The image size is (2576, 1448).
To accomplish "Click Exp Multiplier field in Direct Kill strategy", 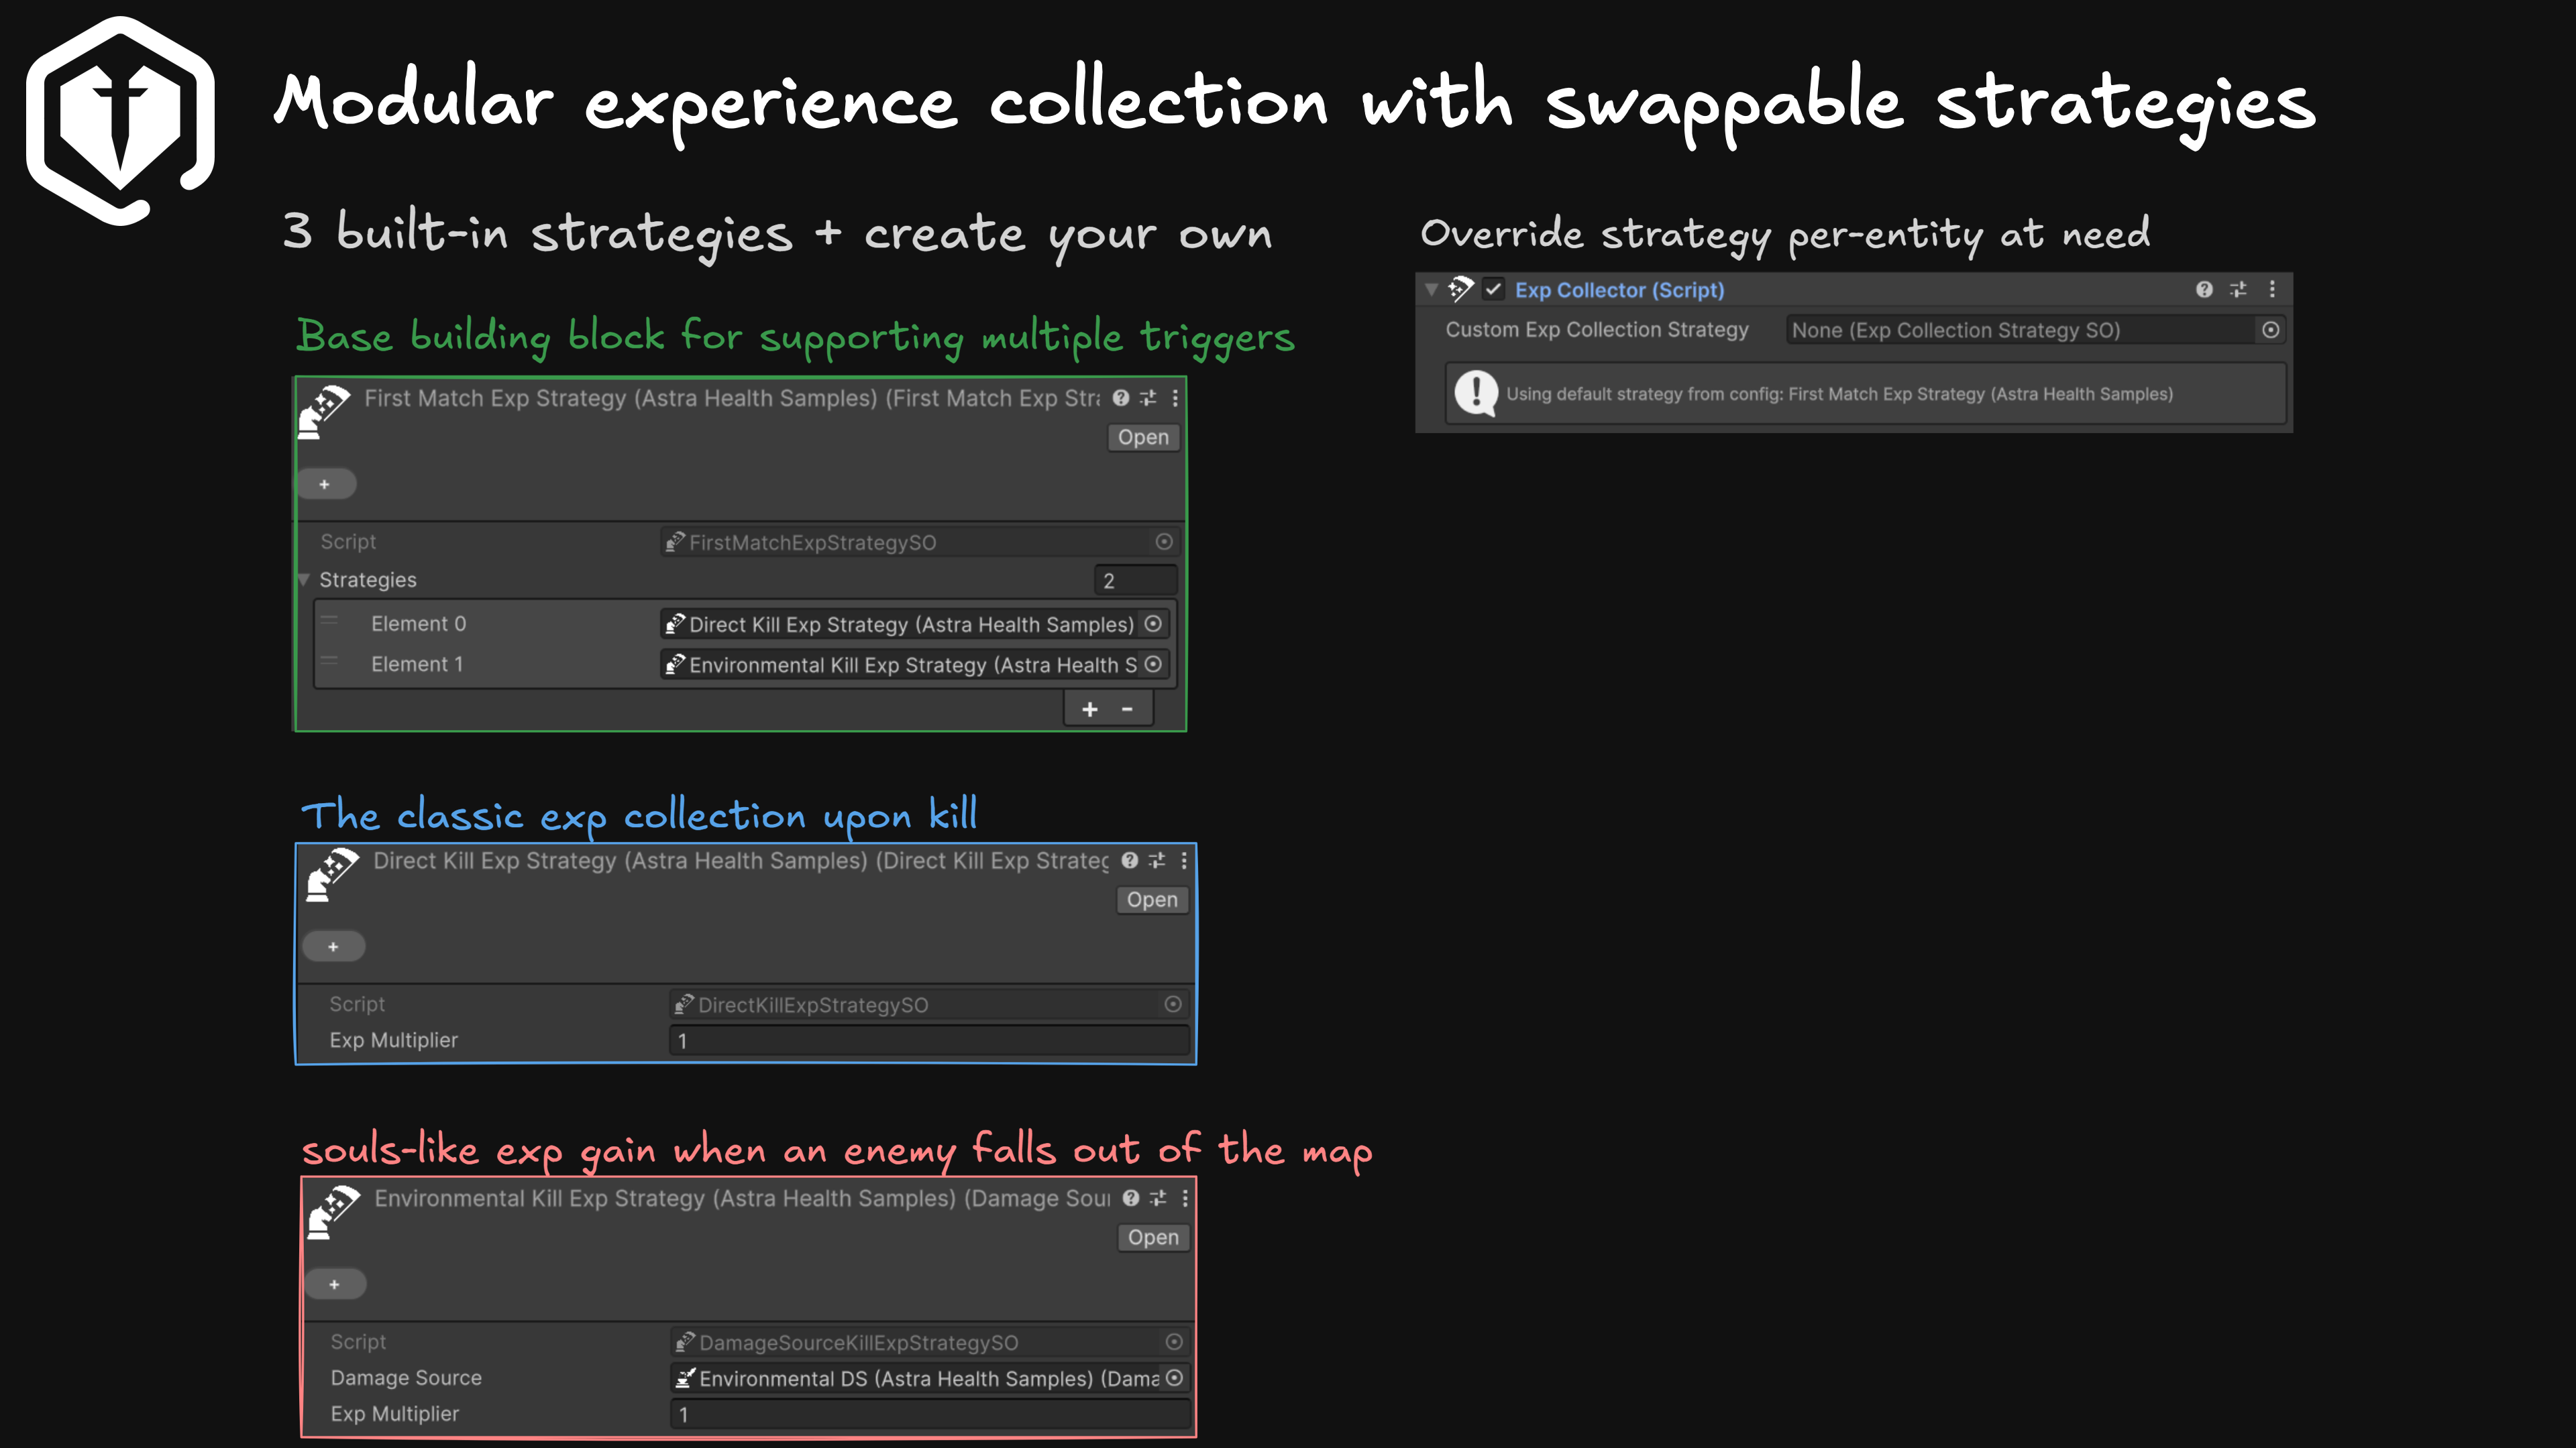I will point(929,1040).
